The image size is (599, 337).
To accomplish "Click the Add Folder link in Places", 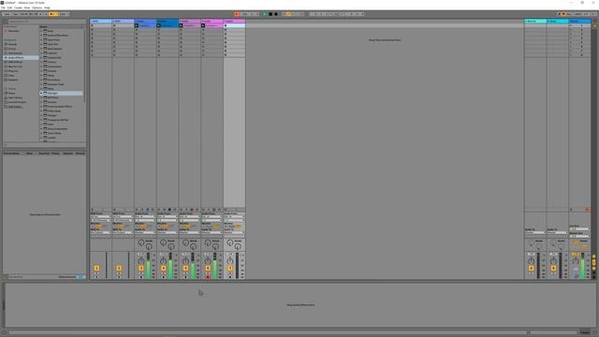I will (15, 107).
